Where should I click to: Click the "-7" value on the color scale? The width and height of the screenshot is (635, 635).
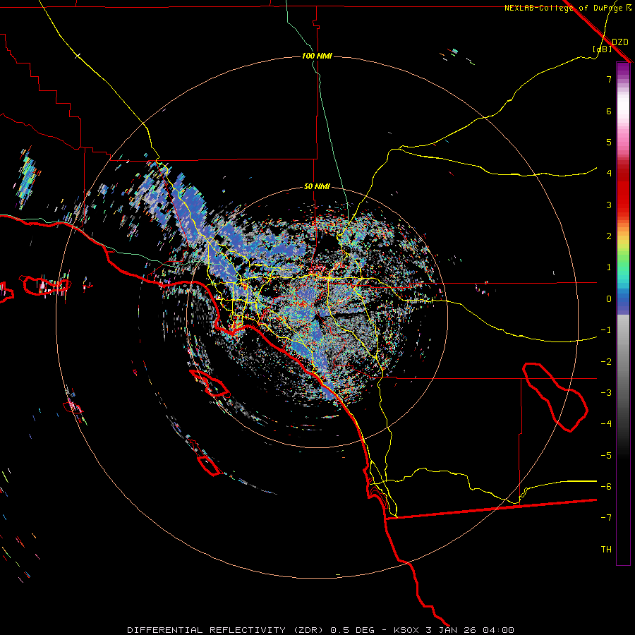606,518
